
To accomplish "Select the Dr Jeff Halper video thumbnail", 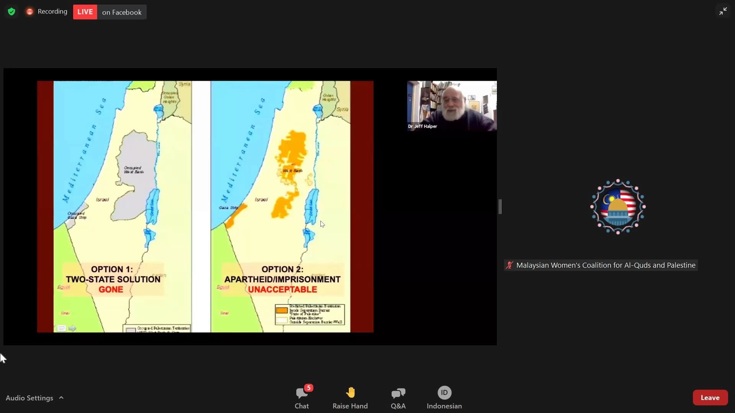I will pyautogui.click(x=452, y=106).
